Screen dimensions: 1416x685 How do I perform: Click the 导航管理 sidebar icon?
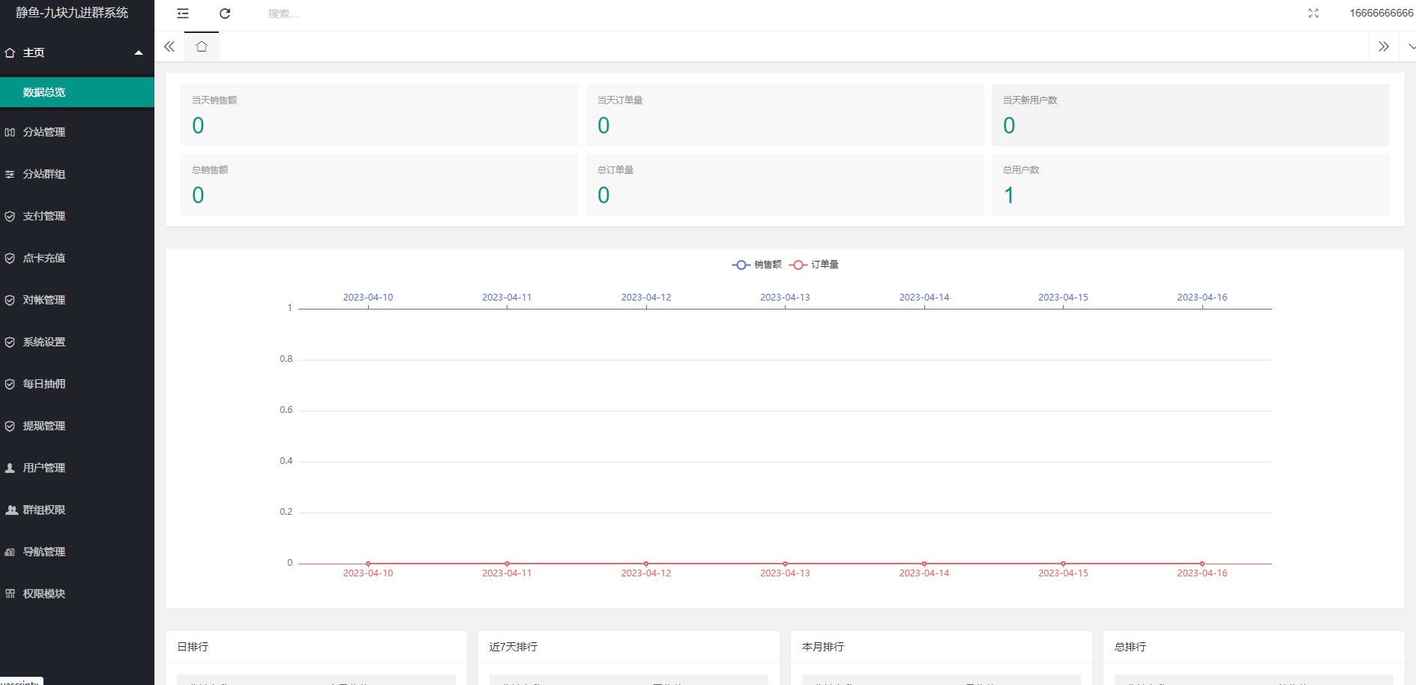click(10, 552)
